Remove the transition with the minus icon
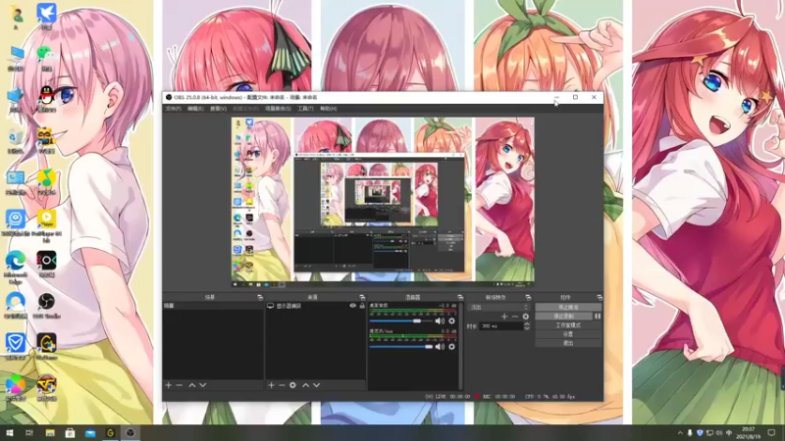Screen dimensions: 785x441 [514, 317]
